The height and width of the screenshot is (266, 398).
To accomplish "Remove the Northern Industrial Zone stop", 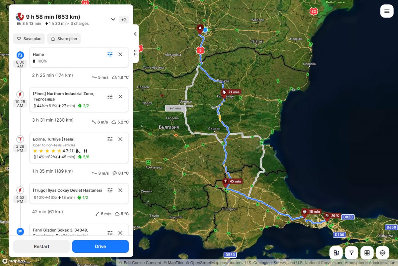I will [x=120, y=97].
